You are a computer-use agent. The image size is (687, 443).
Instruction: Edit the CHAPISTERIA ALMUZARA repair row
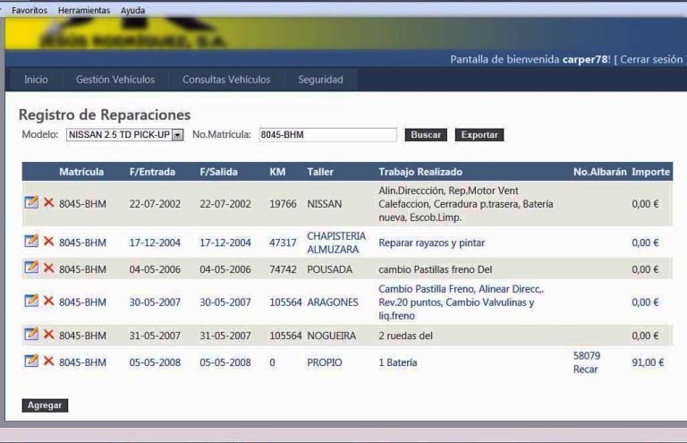tap(31, 242)
